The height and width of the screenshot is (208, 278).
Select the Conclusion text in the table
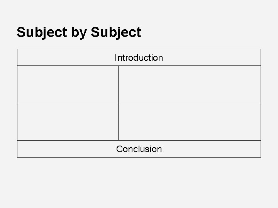tap(139, 149)
